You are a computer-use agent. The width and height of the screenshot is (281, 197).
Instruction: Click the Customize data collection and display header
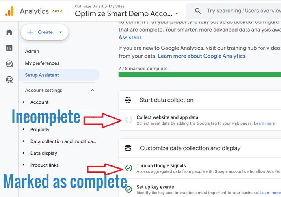190,148
